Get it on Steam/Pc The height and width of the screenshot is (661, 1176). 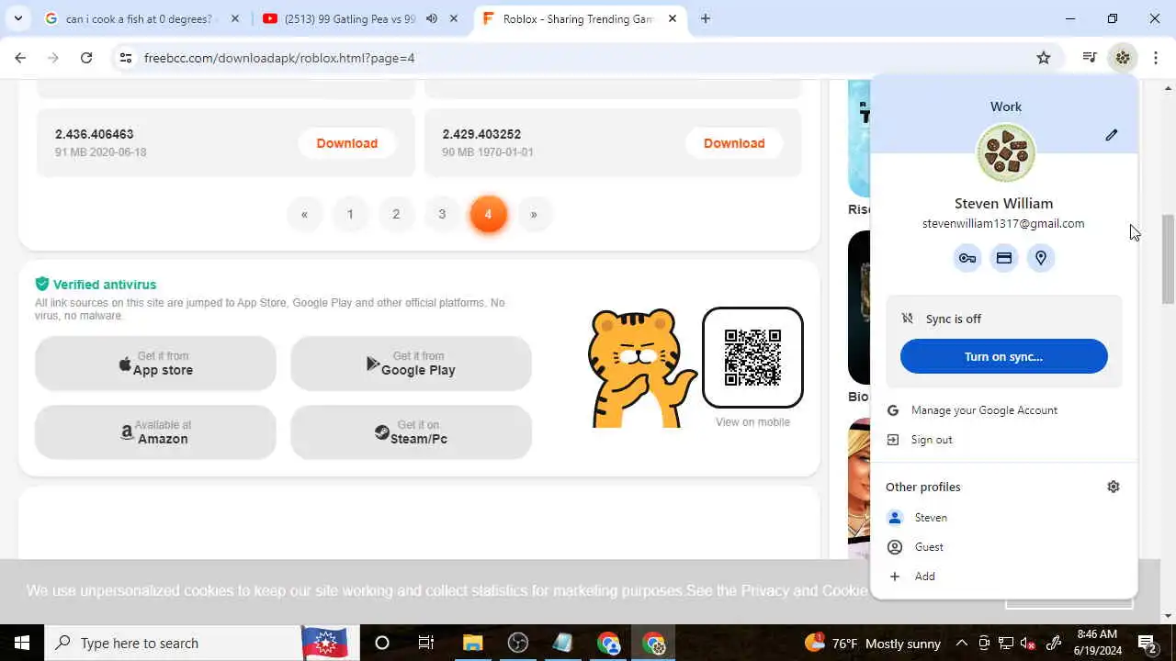pyautogui.click(x=411, y=432)
